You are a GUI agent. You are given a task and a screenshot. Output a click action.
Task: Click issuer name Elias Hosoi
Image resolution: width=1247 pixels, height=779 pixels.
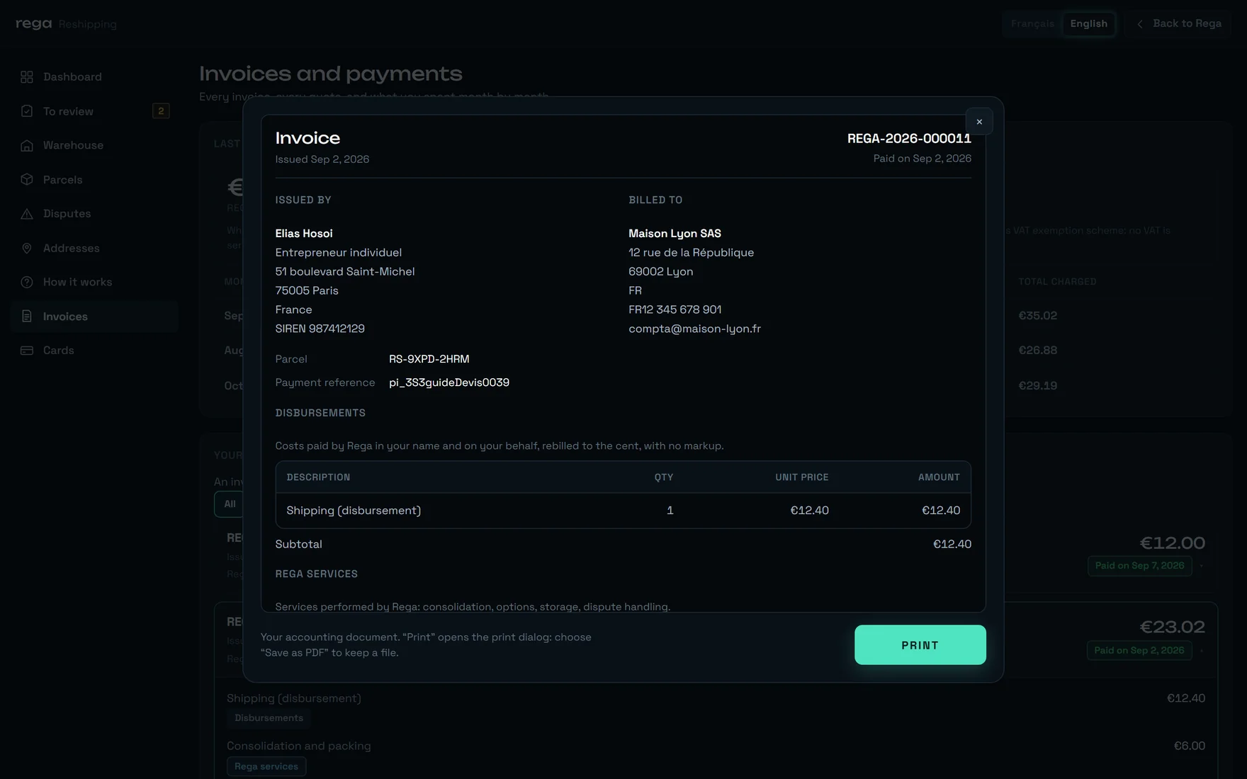click(x=304, y=234)
